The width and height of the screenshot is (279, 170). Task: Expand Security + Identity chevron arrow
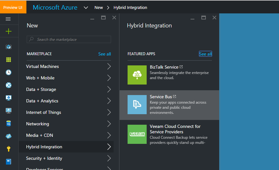point(109,158)
